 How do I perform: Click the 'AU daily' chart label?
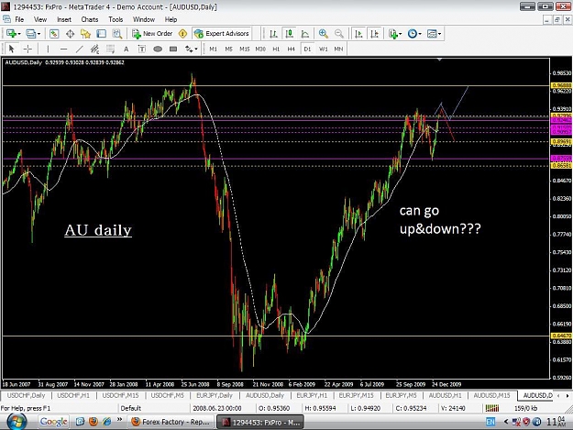98,230
